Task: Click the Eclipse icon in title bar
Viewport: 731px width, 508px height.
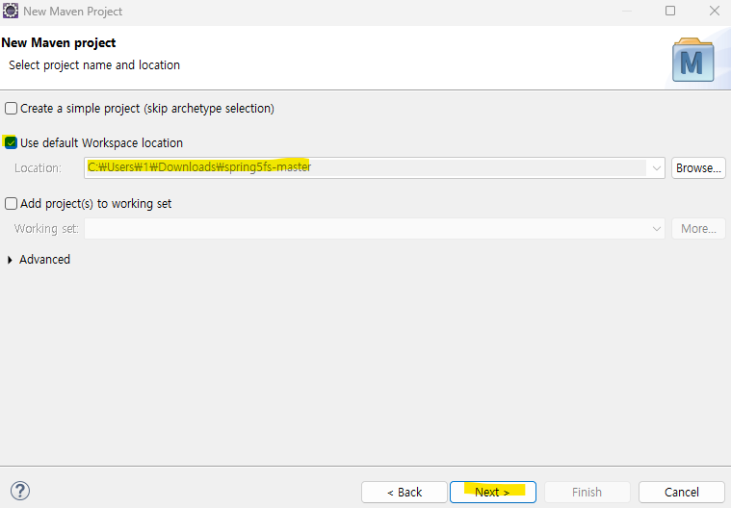Action: (x=11, y=11)
